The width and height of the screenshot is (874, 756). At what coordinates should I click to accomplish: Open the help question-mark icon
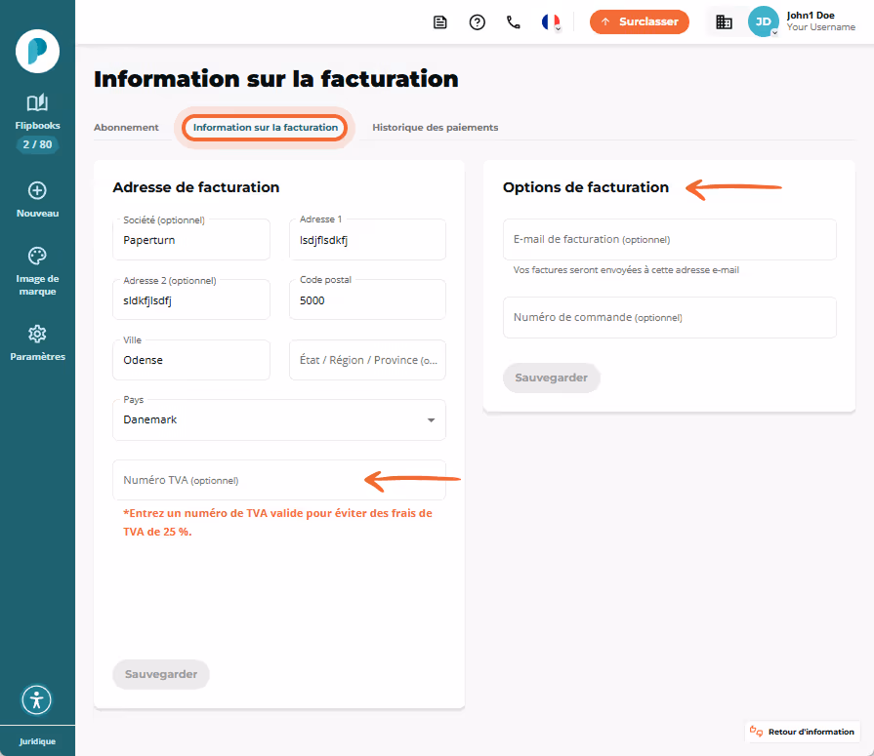478,22
